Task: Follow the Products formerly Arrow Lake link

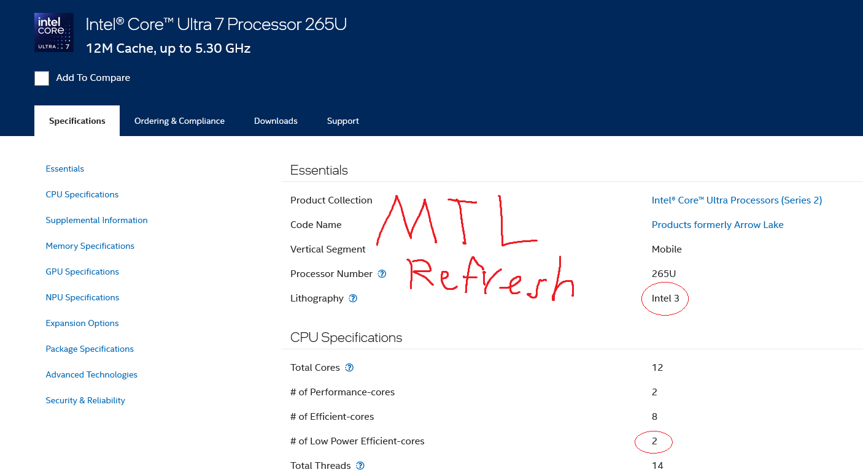Action: click(x=718, y=225)
